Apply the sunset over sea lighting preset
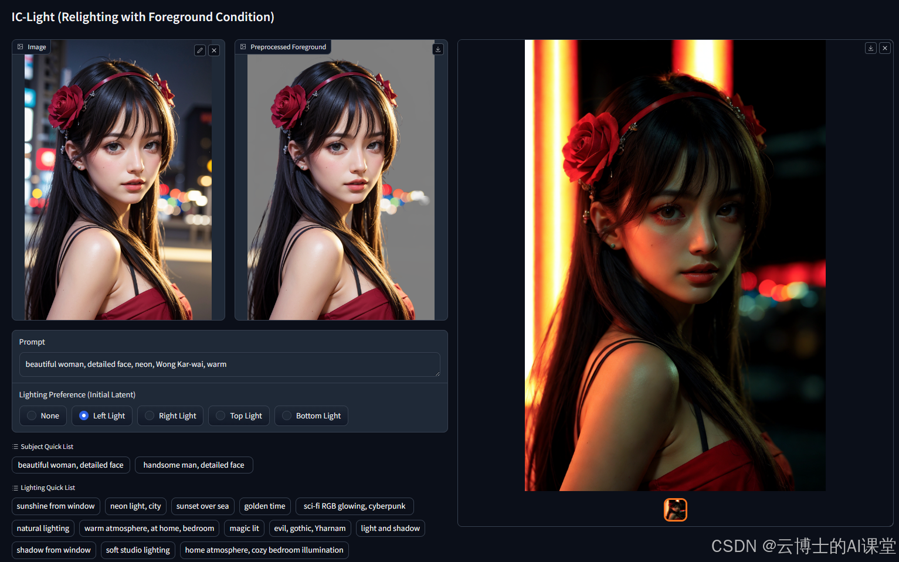The image size is (899, 562). (202, 506)
